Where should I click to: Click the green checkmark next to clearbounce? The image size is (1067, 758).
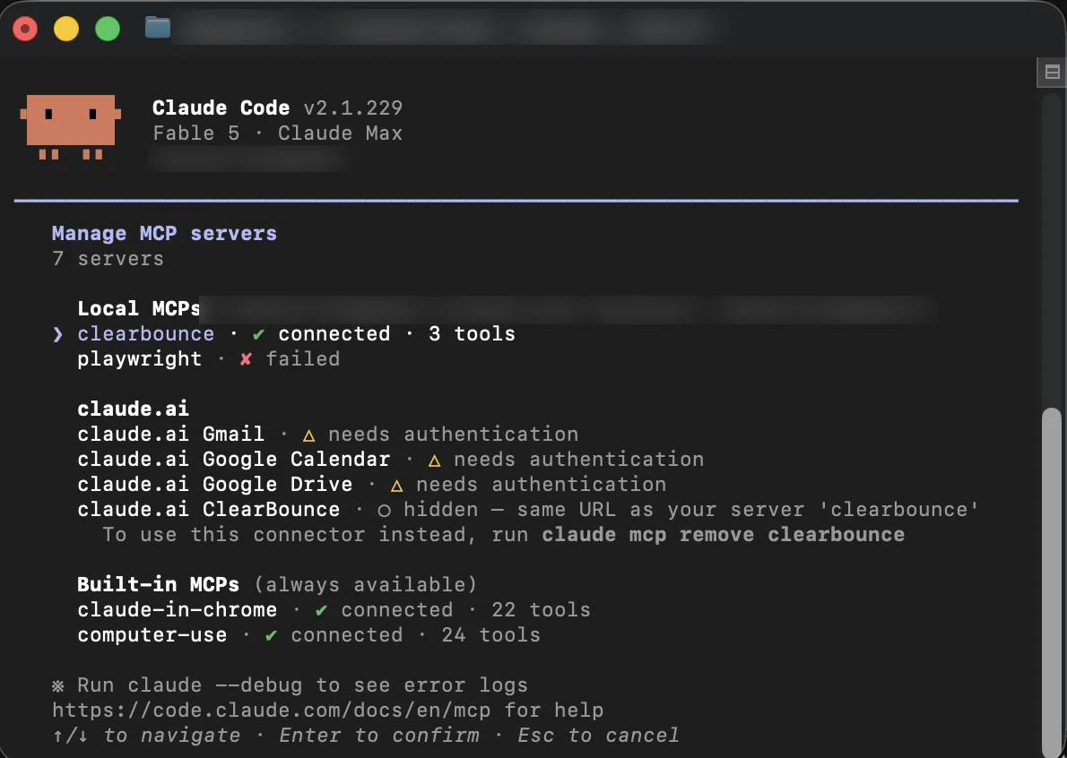258,334
